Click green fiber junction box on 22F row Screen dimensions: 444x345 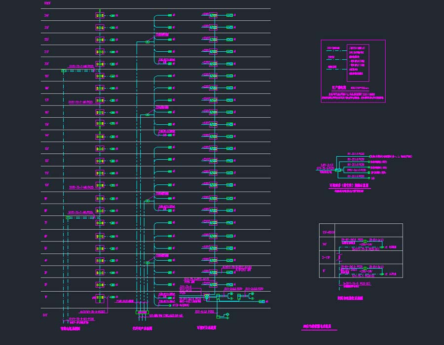pos(147,42)
